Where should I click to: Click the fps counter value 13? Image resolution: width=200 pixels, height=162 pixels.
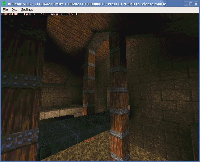point(43,14)
